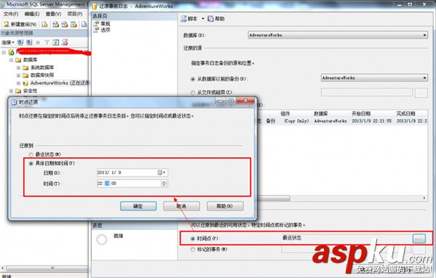
Task: Click the 完成日期 column header
Action: point(405,113)
